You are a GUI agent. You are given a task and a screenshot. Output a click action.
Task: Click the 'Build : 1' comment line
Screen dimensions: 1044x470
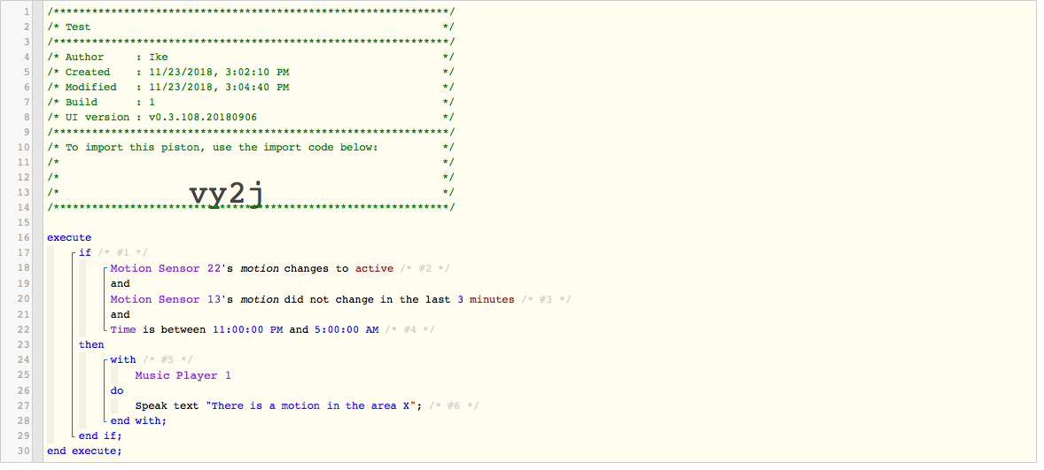tap(251, 103)
